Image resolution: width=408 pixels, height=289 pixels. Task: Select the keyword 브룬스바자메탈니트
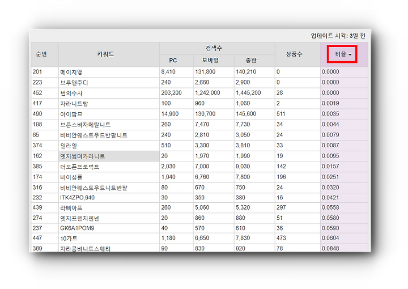pos(86,125)
